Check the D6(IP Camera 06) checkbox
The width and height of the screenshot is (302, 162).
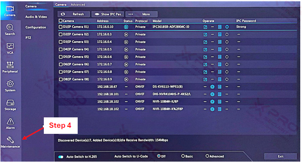60,65
